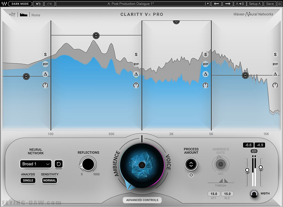Click the 'None' label next to the analyzer icon

36,15
